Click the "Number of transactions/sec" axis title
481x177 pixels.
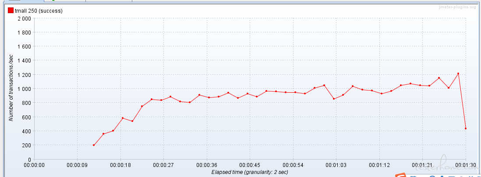pyautogui.click(x=11, y=89)
